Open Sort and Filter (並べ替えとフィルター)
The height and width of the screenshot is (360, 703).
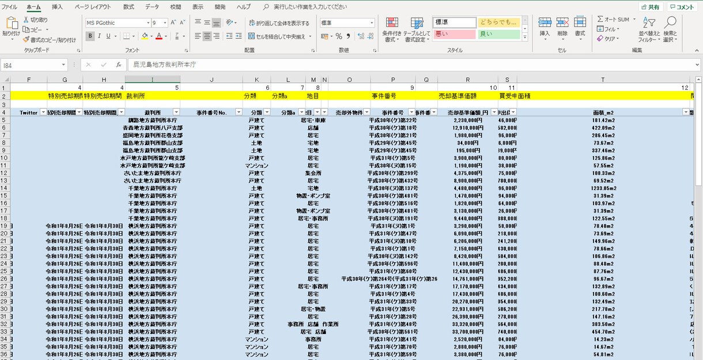[x=649, y=29]
